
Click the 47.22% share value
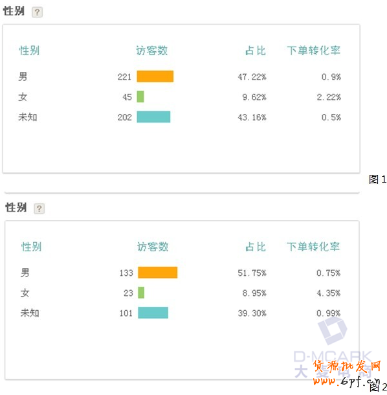coord(252,77)
